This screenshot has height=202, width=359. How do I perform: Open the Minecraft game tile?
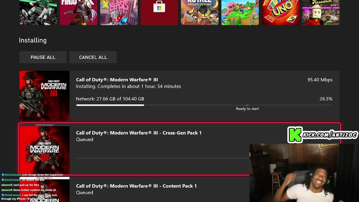click(240, 12)
